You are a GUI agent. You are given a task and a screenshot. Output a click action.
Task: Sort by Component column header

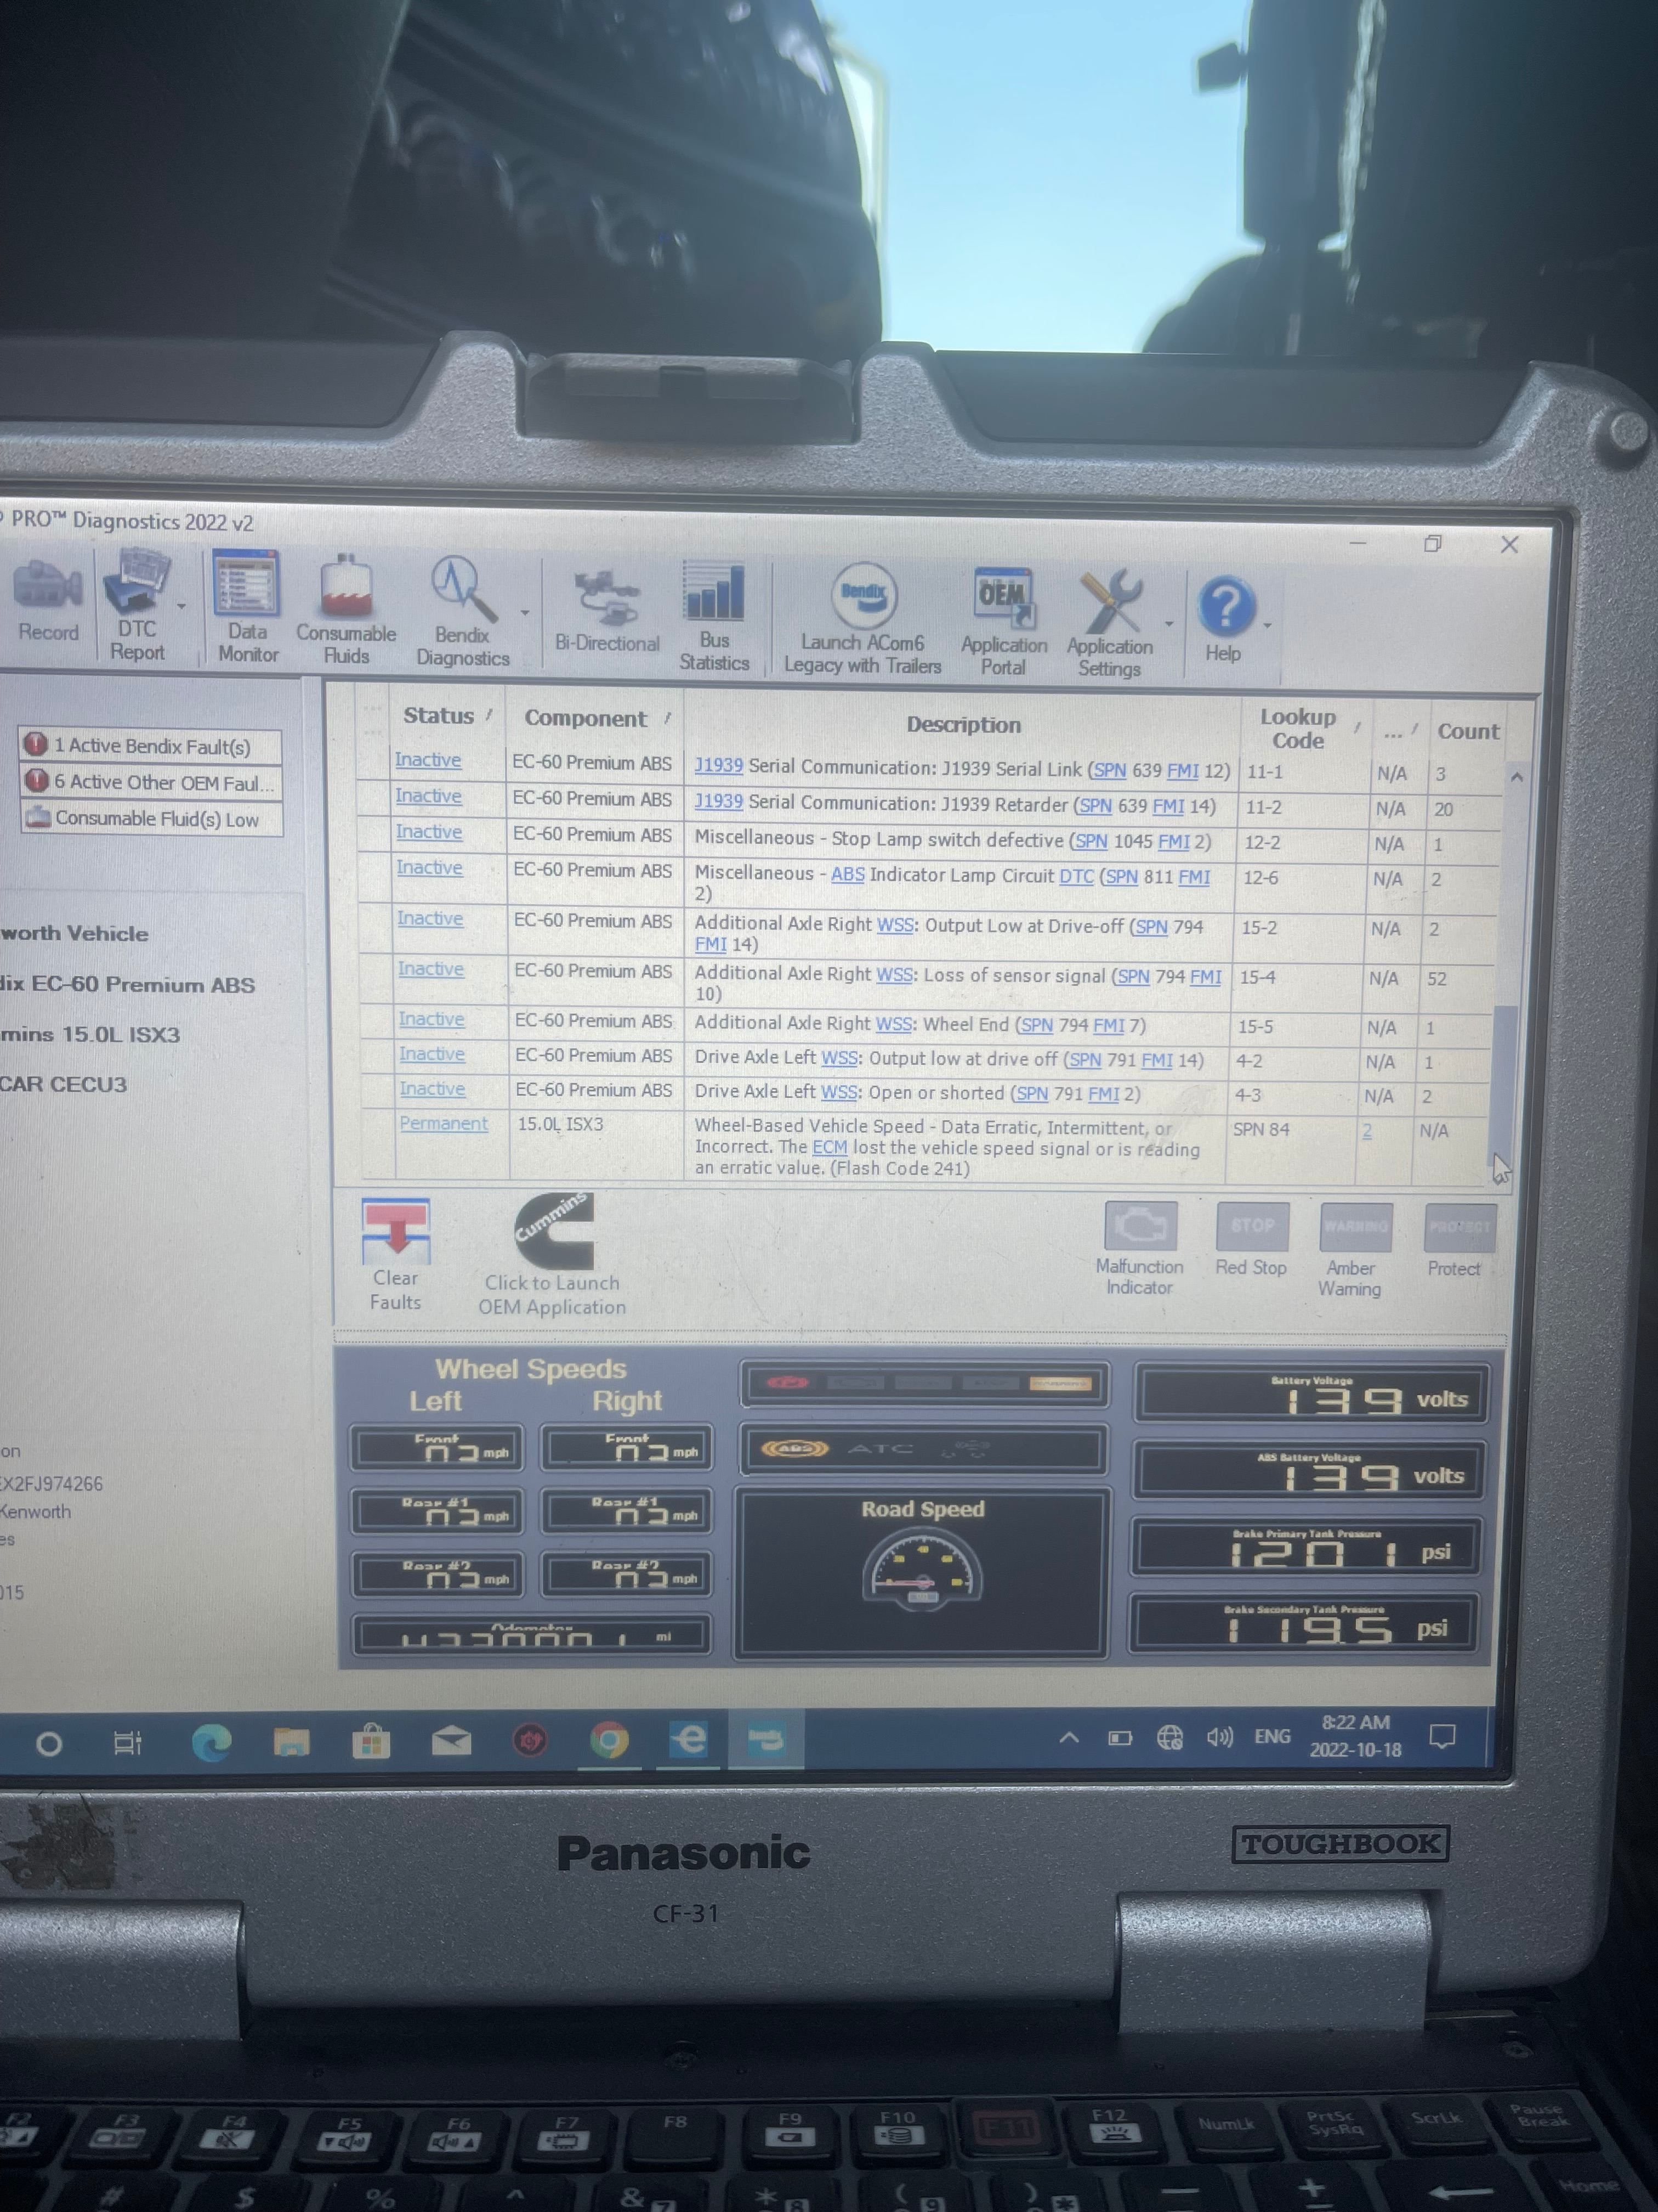click(x=586, y=718)
